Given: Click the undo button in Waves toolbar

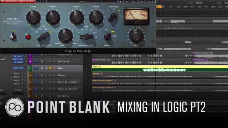Looking at the screenshot, I should tap(38, 1).
